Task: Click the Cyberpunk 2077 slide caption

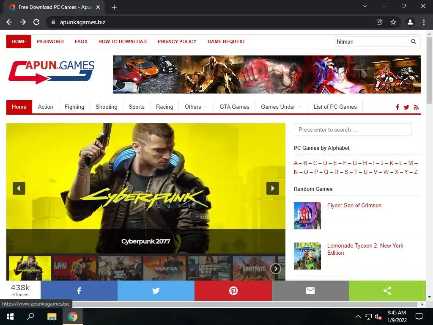Action: 146,241
